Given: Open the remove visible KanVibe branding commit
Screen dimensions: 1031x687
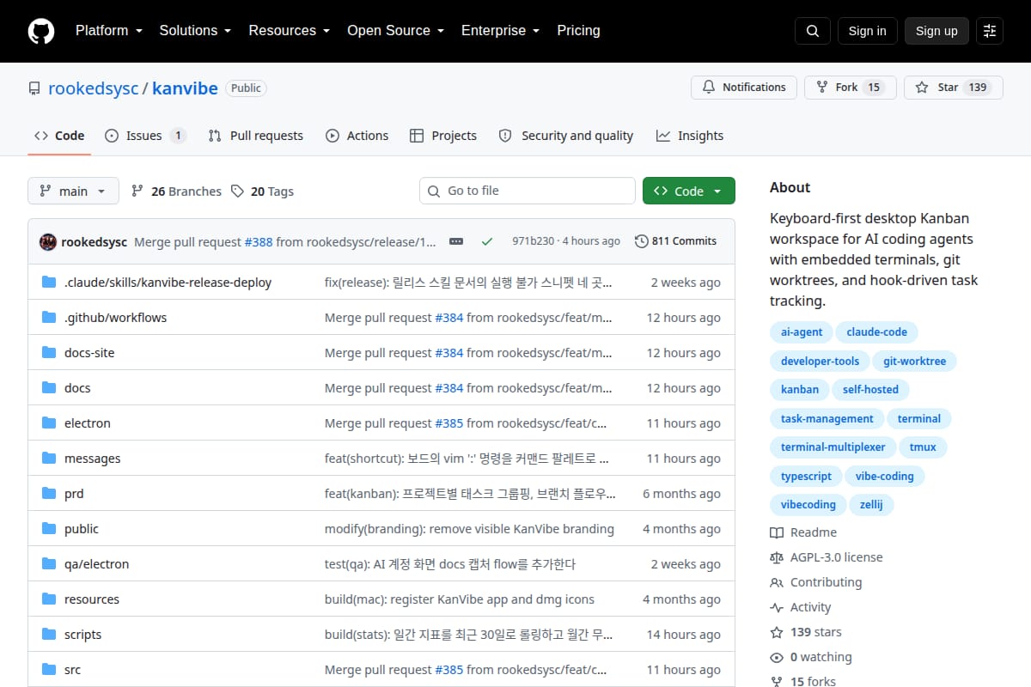Looking at the screenshot, I should pyautogui.click(x=469, y=529).
